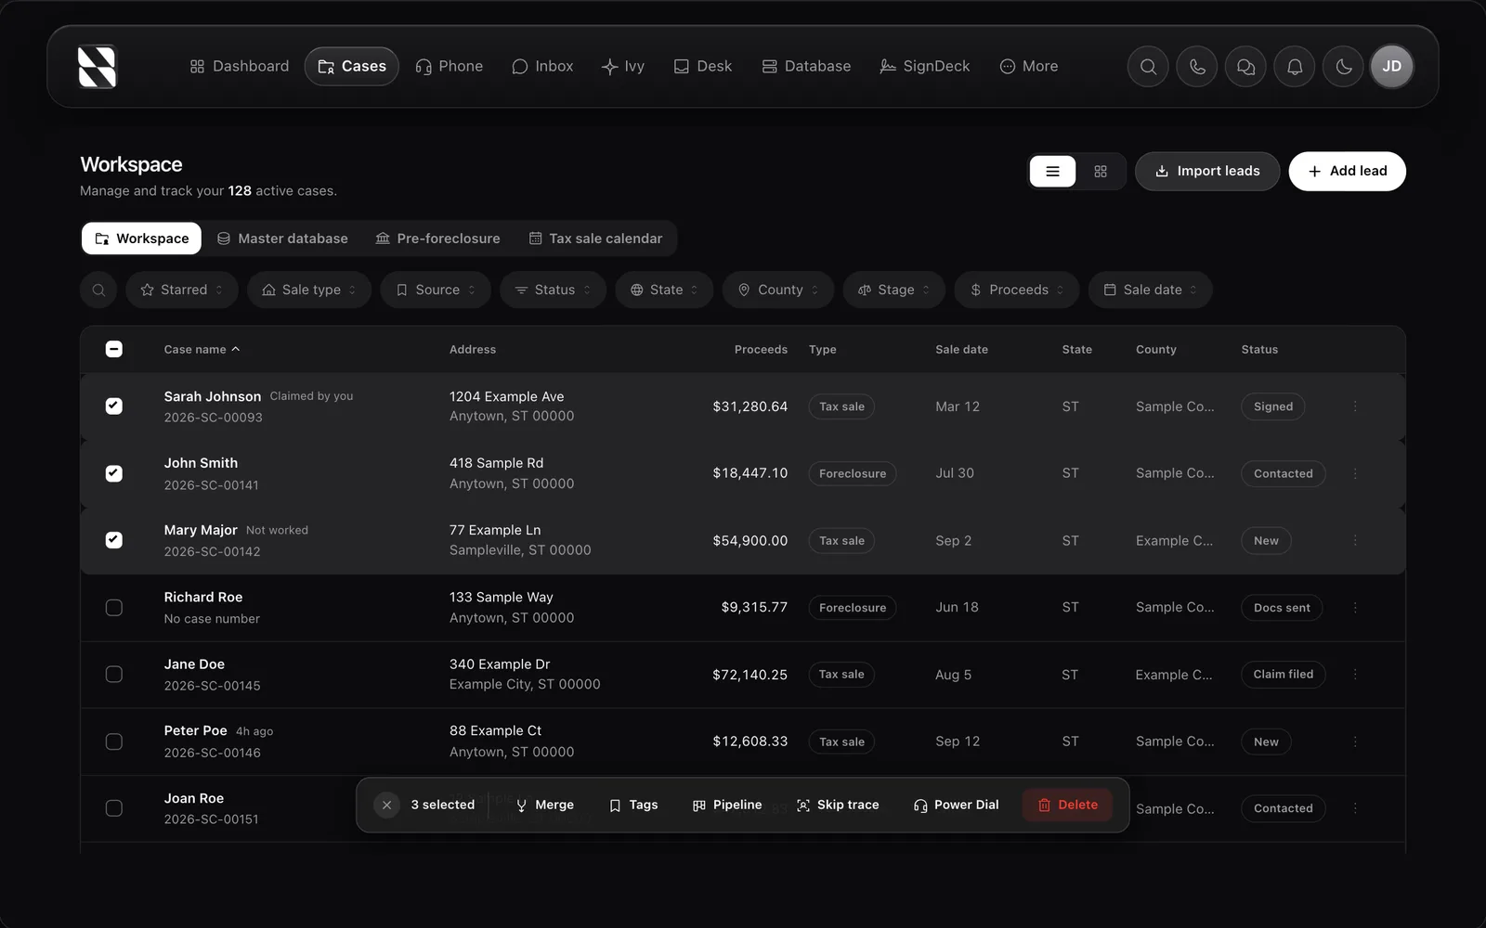Open row menu for Jane Doe
This screenshot has height=928, width=1486.
click(x=1355, y=675)
